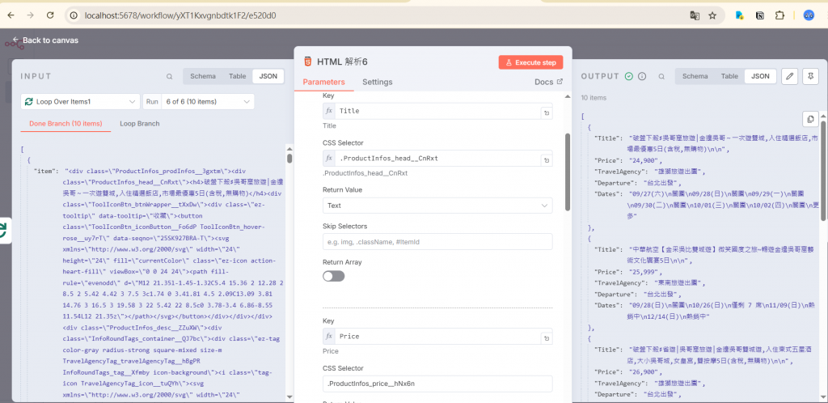828x403 pixels.
Task: Click the "25,999" Price value in output
Action: [x=644, y=272]
